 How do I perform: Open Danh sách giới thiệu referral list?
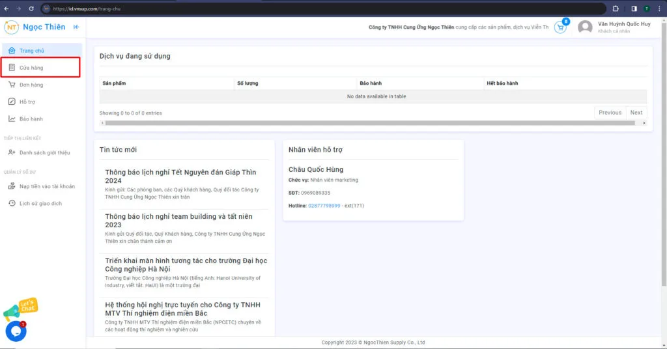44,152
